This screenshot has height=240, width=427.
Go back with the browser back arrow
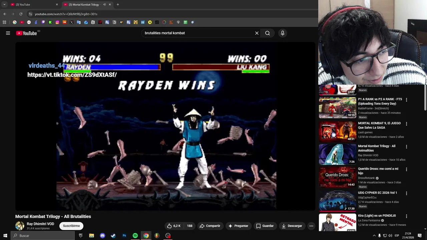(x=5, y=14)
